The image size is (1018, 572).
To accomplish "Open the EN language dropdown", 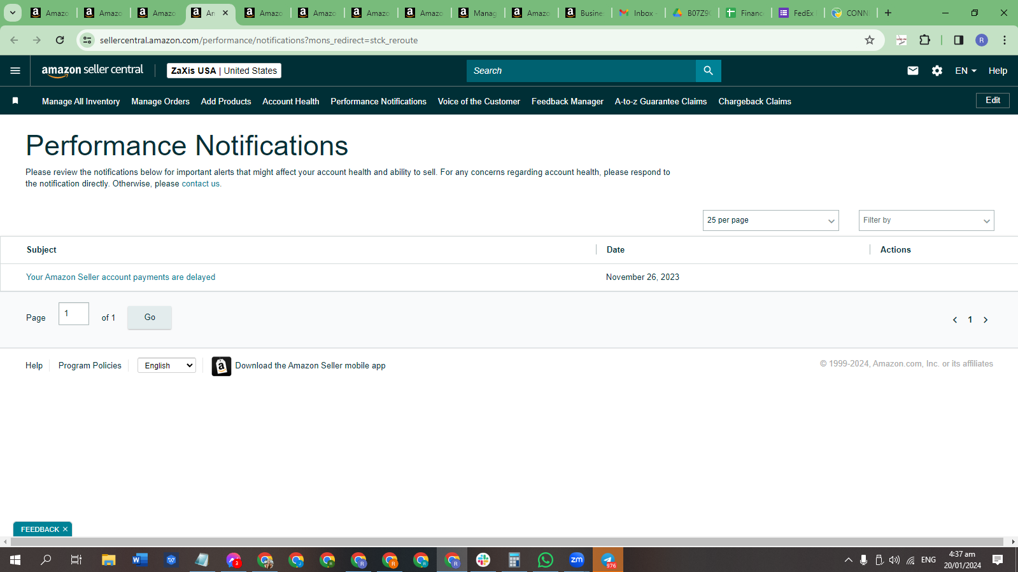I will pos(966,71).
